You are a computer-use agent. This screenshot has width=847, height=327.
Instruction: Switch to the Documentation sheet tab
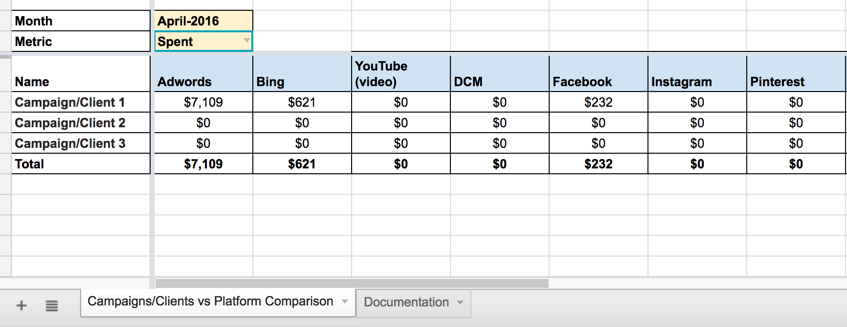(406, 303)
